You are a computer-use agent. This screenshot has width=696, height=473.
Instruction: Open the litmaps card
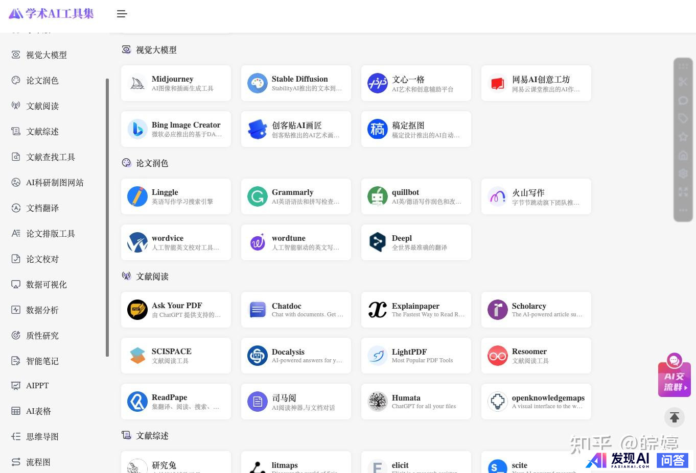(x=296, y=462)
